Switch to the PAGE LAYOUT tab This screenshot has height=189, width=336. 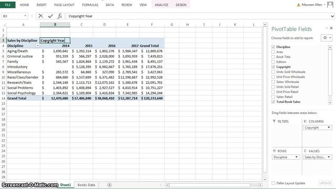click(64, 5)
